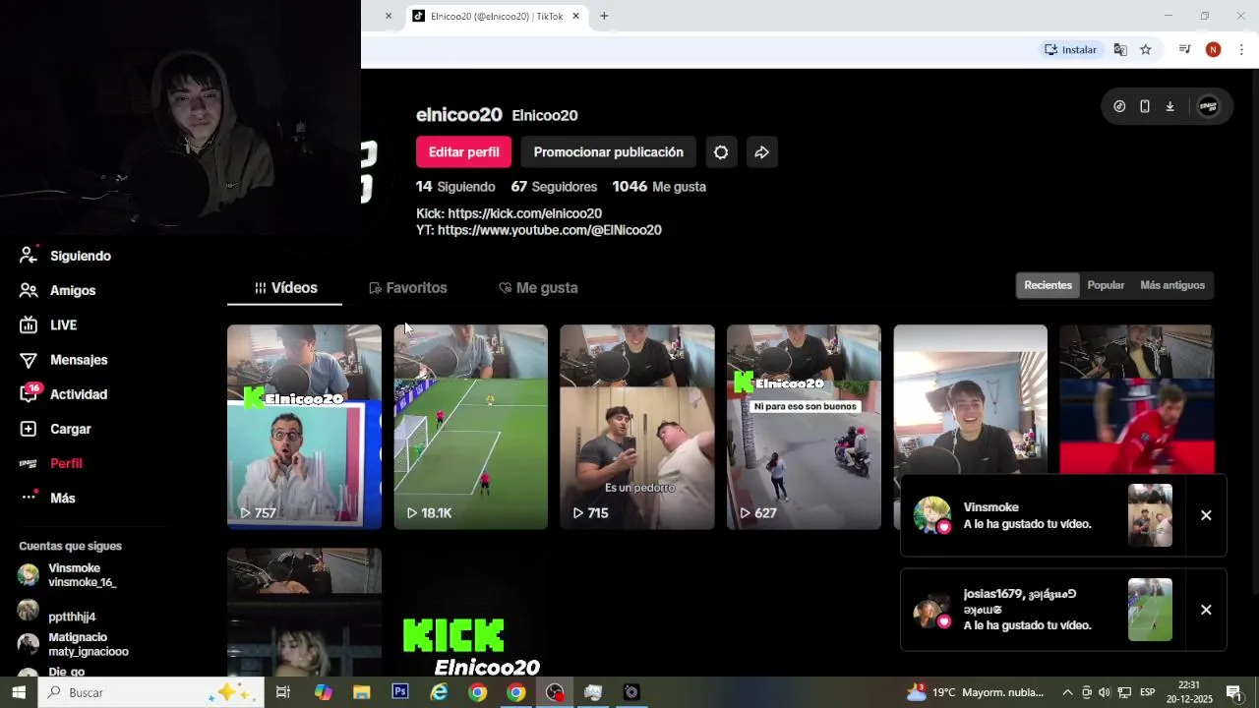
Task: Click the Vinsmoke avatar in the notification
Action: pos(931,515)
